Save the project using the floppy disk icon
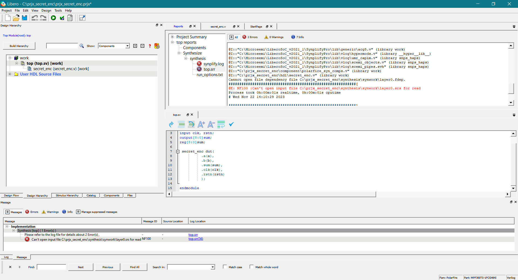 coord(25,18)
